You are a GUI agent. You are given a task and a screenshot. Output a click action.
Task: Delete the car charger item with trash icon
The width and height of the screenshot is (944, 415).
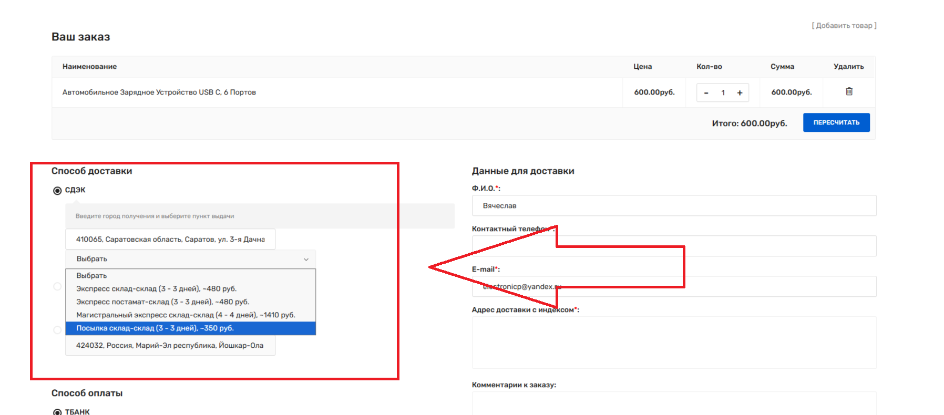coord(848,91)
